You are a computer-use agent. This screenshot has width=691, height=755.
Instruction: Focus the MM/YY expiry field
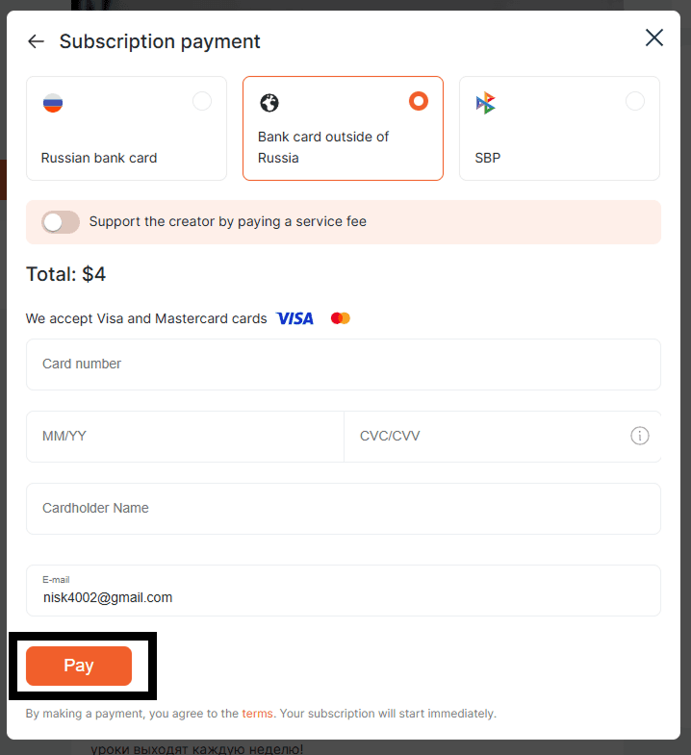point(185,437)
